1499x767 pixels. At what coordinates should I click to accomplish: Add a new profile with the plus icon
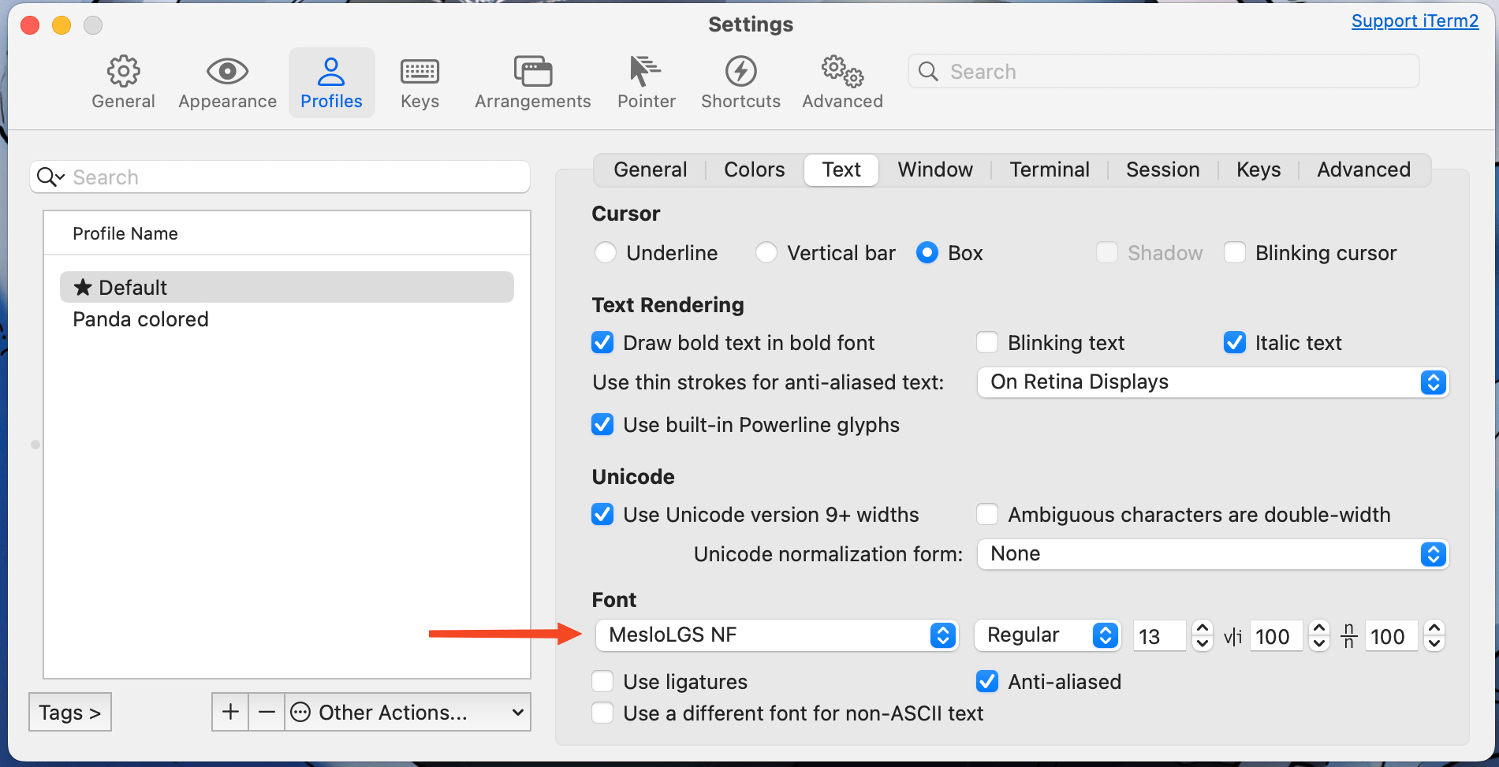click(x=229, y=712)
